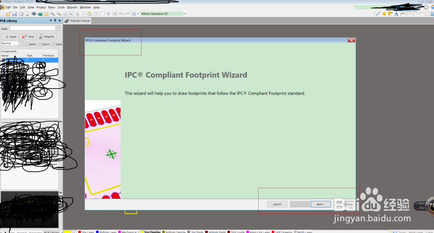Activate the move selection cross-arrow tool
The width and height of the screenshot is (434, 233).
click(108, 14)
